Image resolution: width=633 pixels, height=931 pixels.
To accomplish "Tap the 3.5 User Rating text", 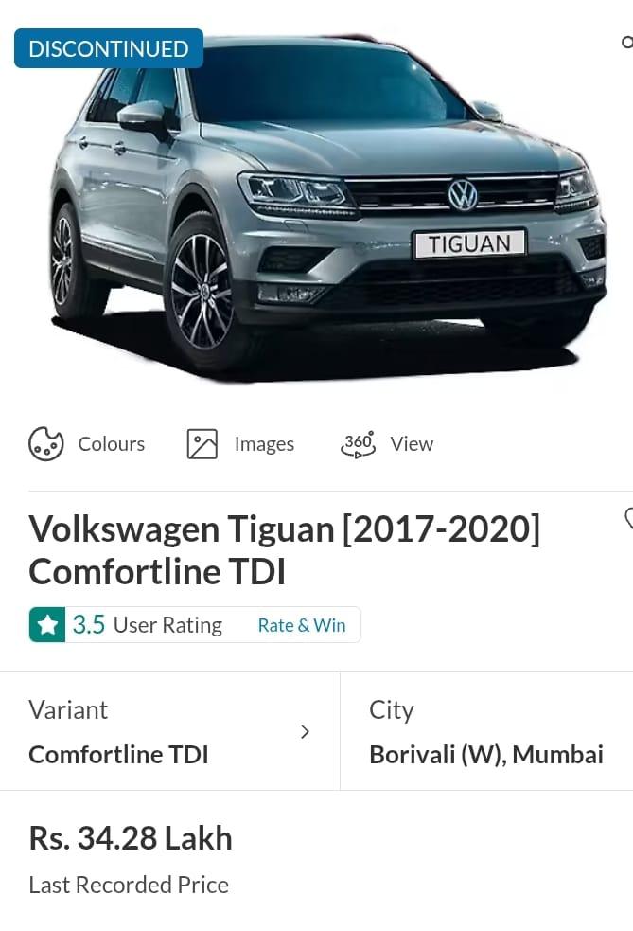I will [147, 625].
